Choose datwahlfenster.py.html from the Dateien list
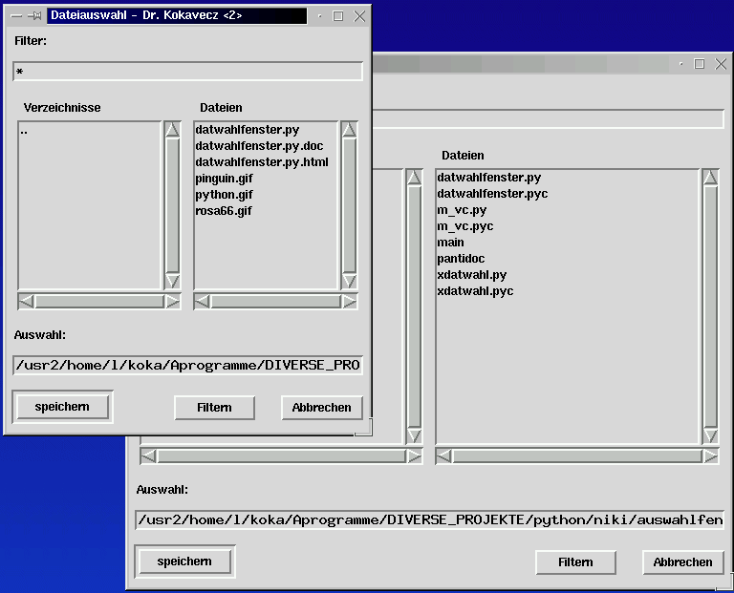 pyautogui.click(x=261, y=162)
